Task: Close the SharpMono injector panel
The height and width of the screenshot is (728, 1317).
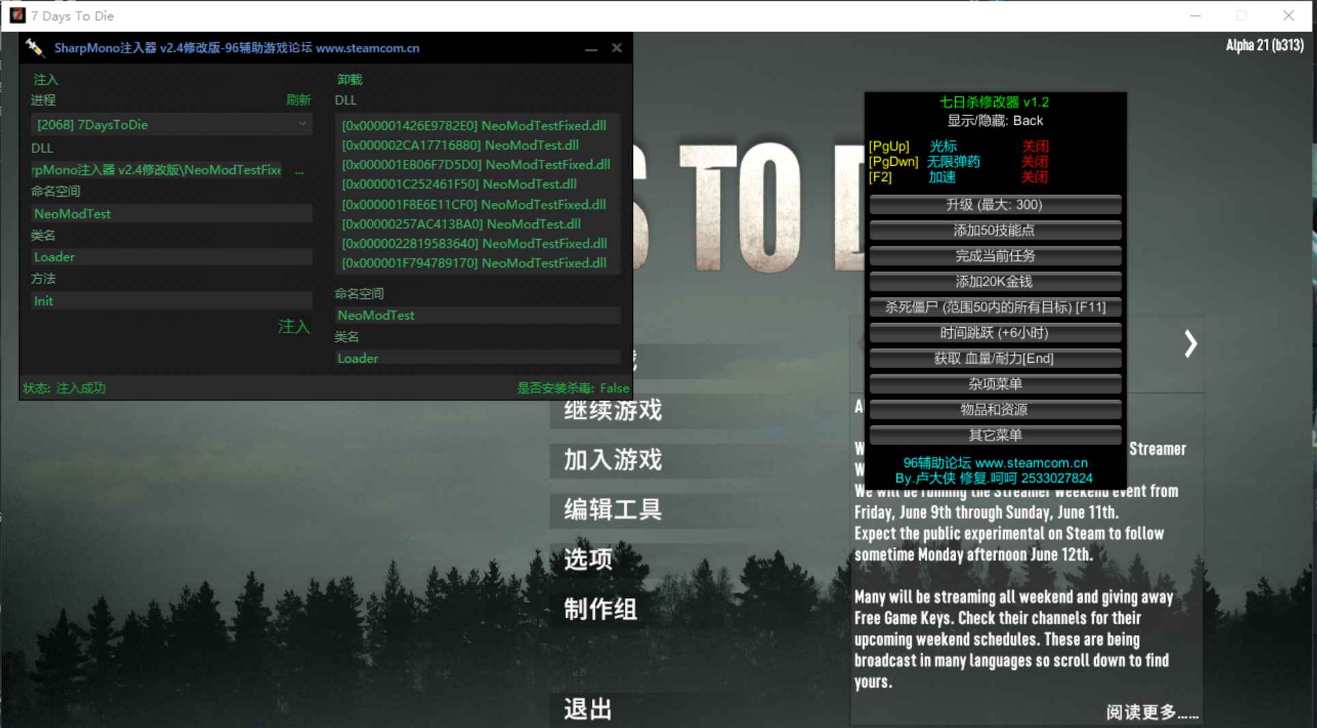Action: click(x=617, y=48)
